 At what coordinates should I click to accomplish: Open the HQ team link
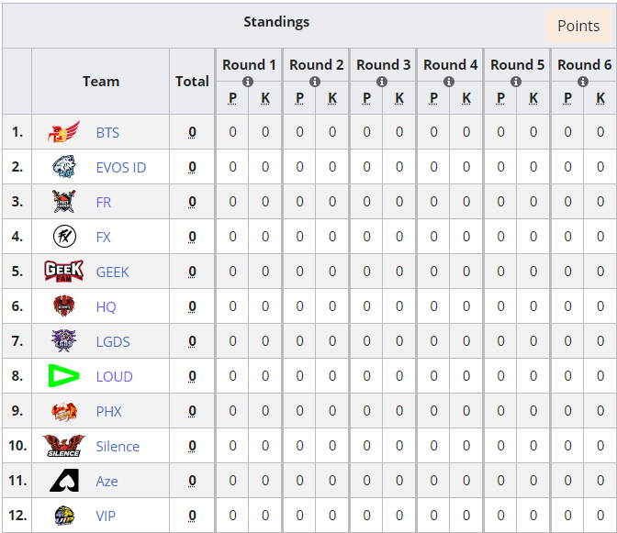107,306
